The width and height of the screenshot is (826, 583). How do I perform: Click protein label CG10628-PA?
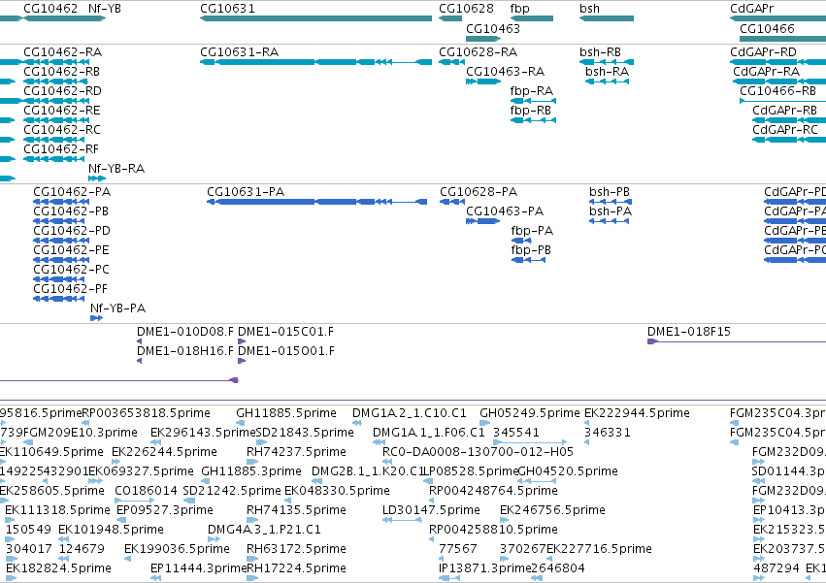[x=479, y=192]
